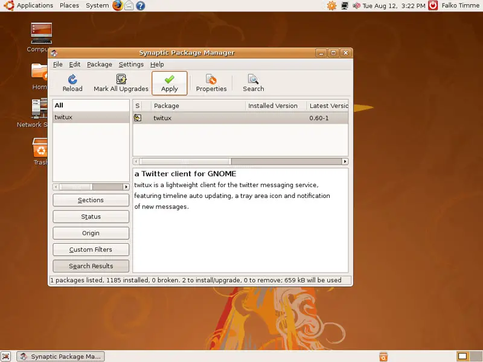Click the Origin filter button
This screenshot has height=362, width=483.
point(91,233)
